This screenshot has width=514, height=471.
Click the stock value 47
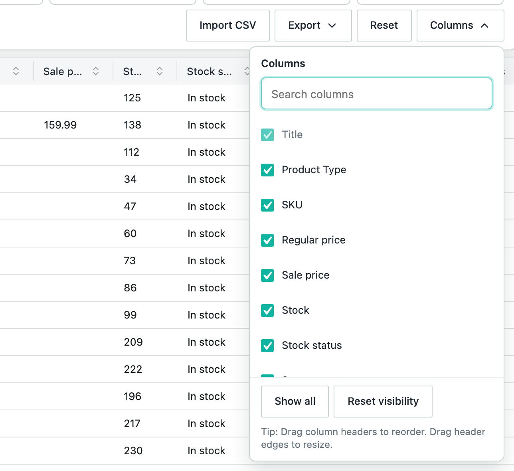pos(130,206)
